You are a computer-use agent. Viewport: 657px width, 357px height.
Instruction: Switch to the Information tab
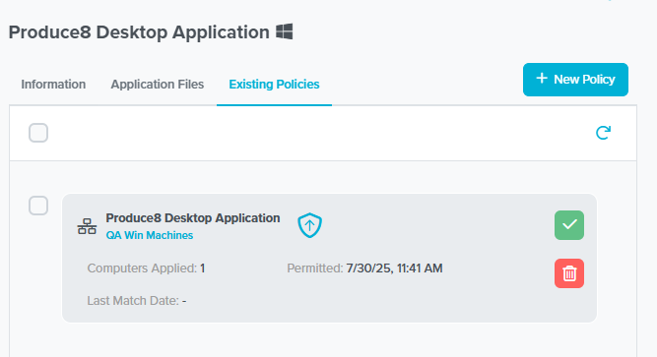click(x=53, y=85)
